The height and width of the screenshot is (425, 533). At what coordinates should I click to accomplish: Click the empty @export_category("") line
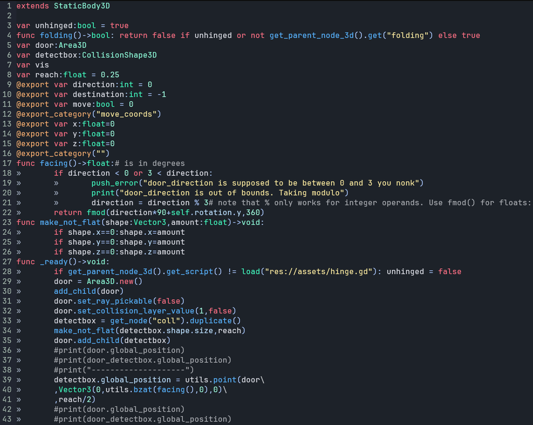(63, 154)
